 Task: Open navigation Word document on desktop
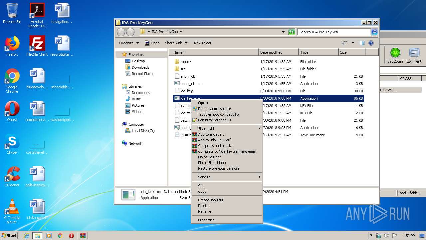(x=62, y=13)
